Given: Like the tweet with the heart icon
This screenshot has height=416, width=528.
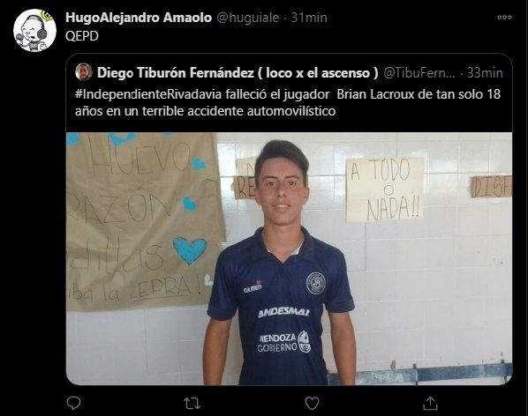Looking at the screenshot, I should 312,404.
